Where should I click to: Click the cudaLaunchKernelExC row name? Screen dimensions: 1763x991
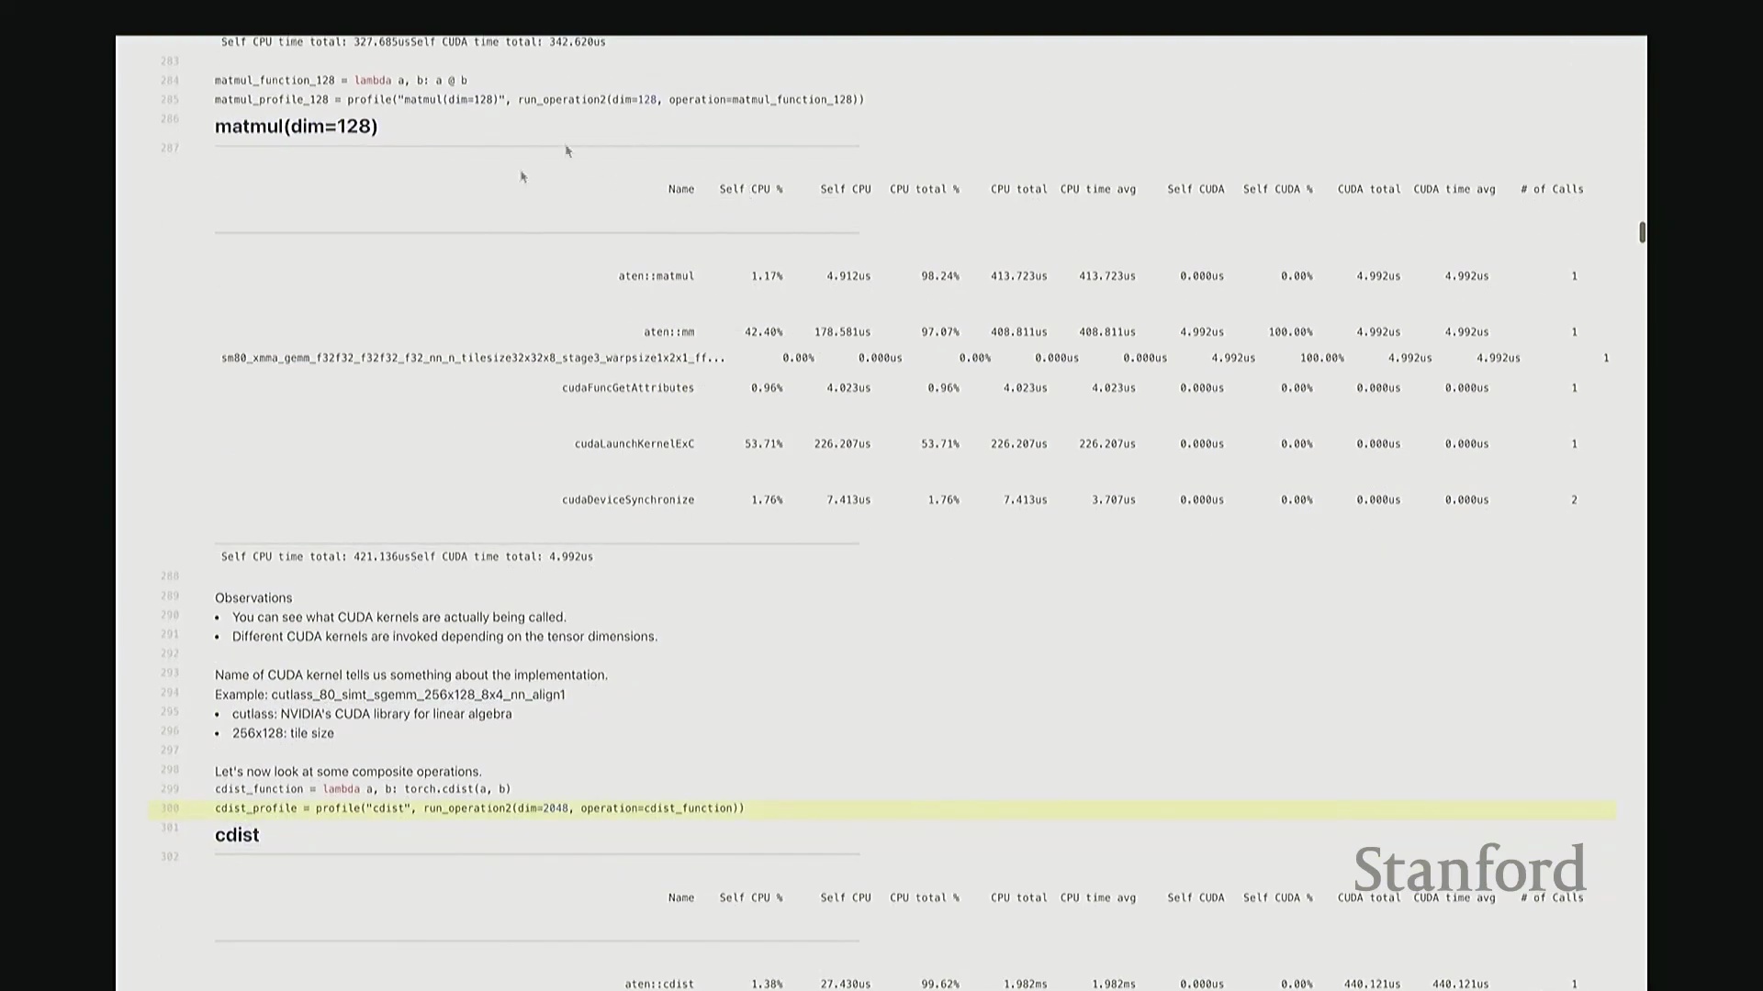(634, 444)
